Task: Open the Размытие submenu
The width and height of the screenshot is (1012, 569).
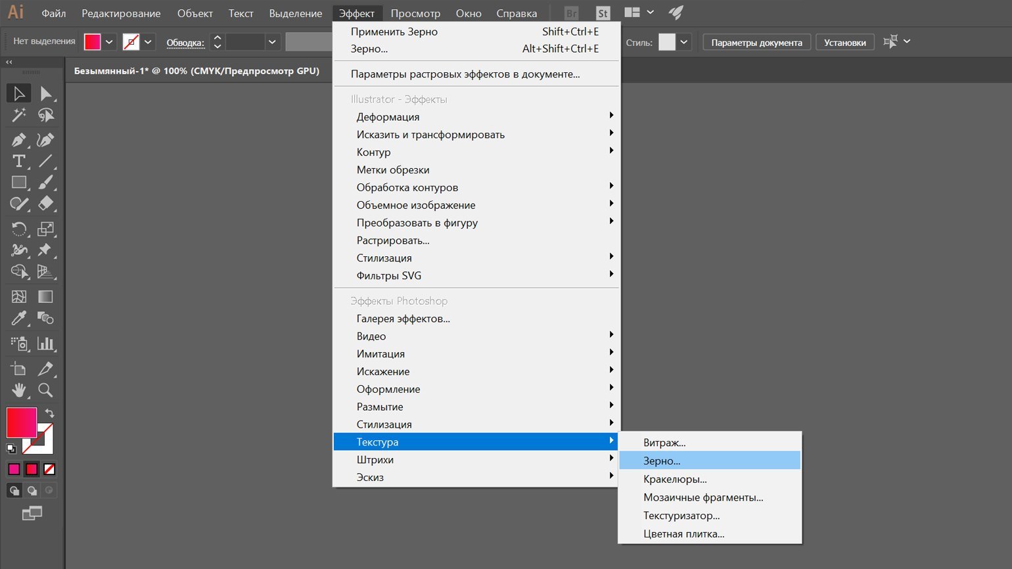Action: tap(380, 407)
